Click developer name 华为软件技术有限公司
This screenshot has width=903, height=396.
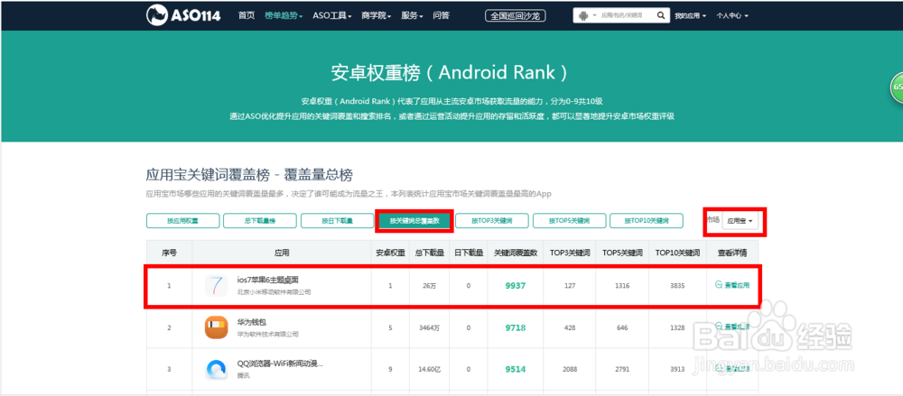pyautogui.click(x=268, y=334)
